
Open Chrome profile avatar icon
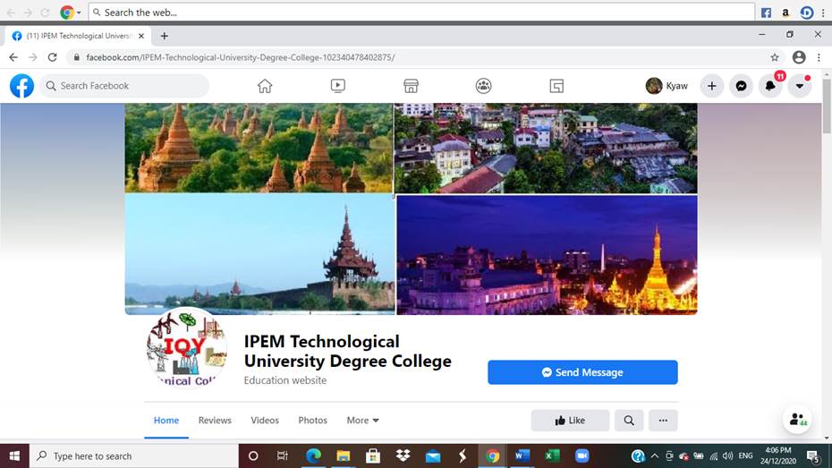(x=799, y=57)
